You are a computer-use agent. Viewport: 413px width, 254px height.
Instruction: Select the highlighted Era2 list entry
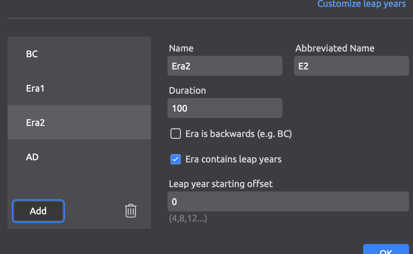79,122
